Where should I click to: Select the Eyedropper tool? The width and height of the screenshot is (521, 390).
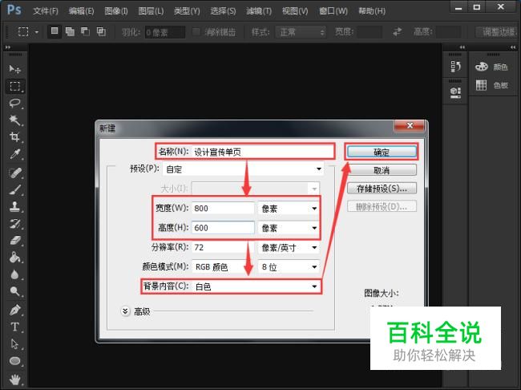coord(14,154)
